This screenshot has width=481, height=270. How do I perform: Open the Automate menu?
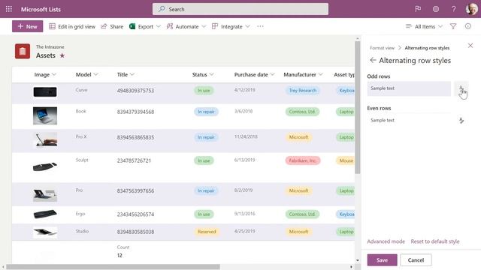183,27
